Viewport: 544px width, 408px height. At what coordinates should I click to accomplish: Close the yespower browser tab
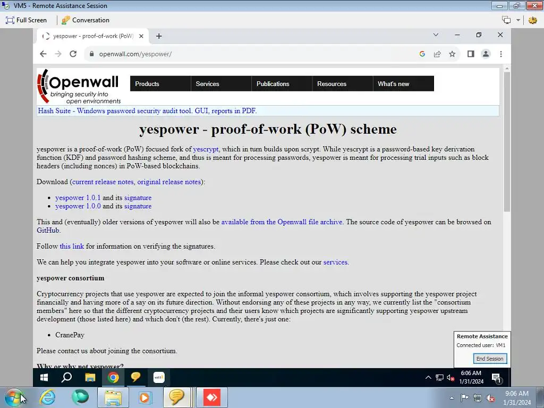click(141, 36)
